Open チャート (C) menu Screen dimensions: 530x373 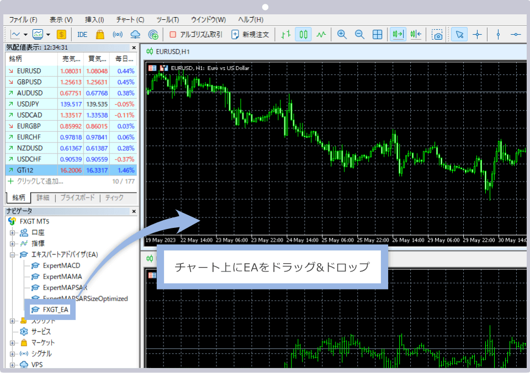130,20
